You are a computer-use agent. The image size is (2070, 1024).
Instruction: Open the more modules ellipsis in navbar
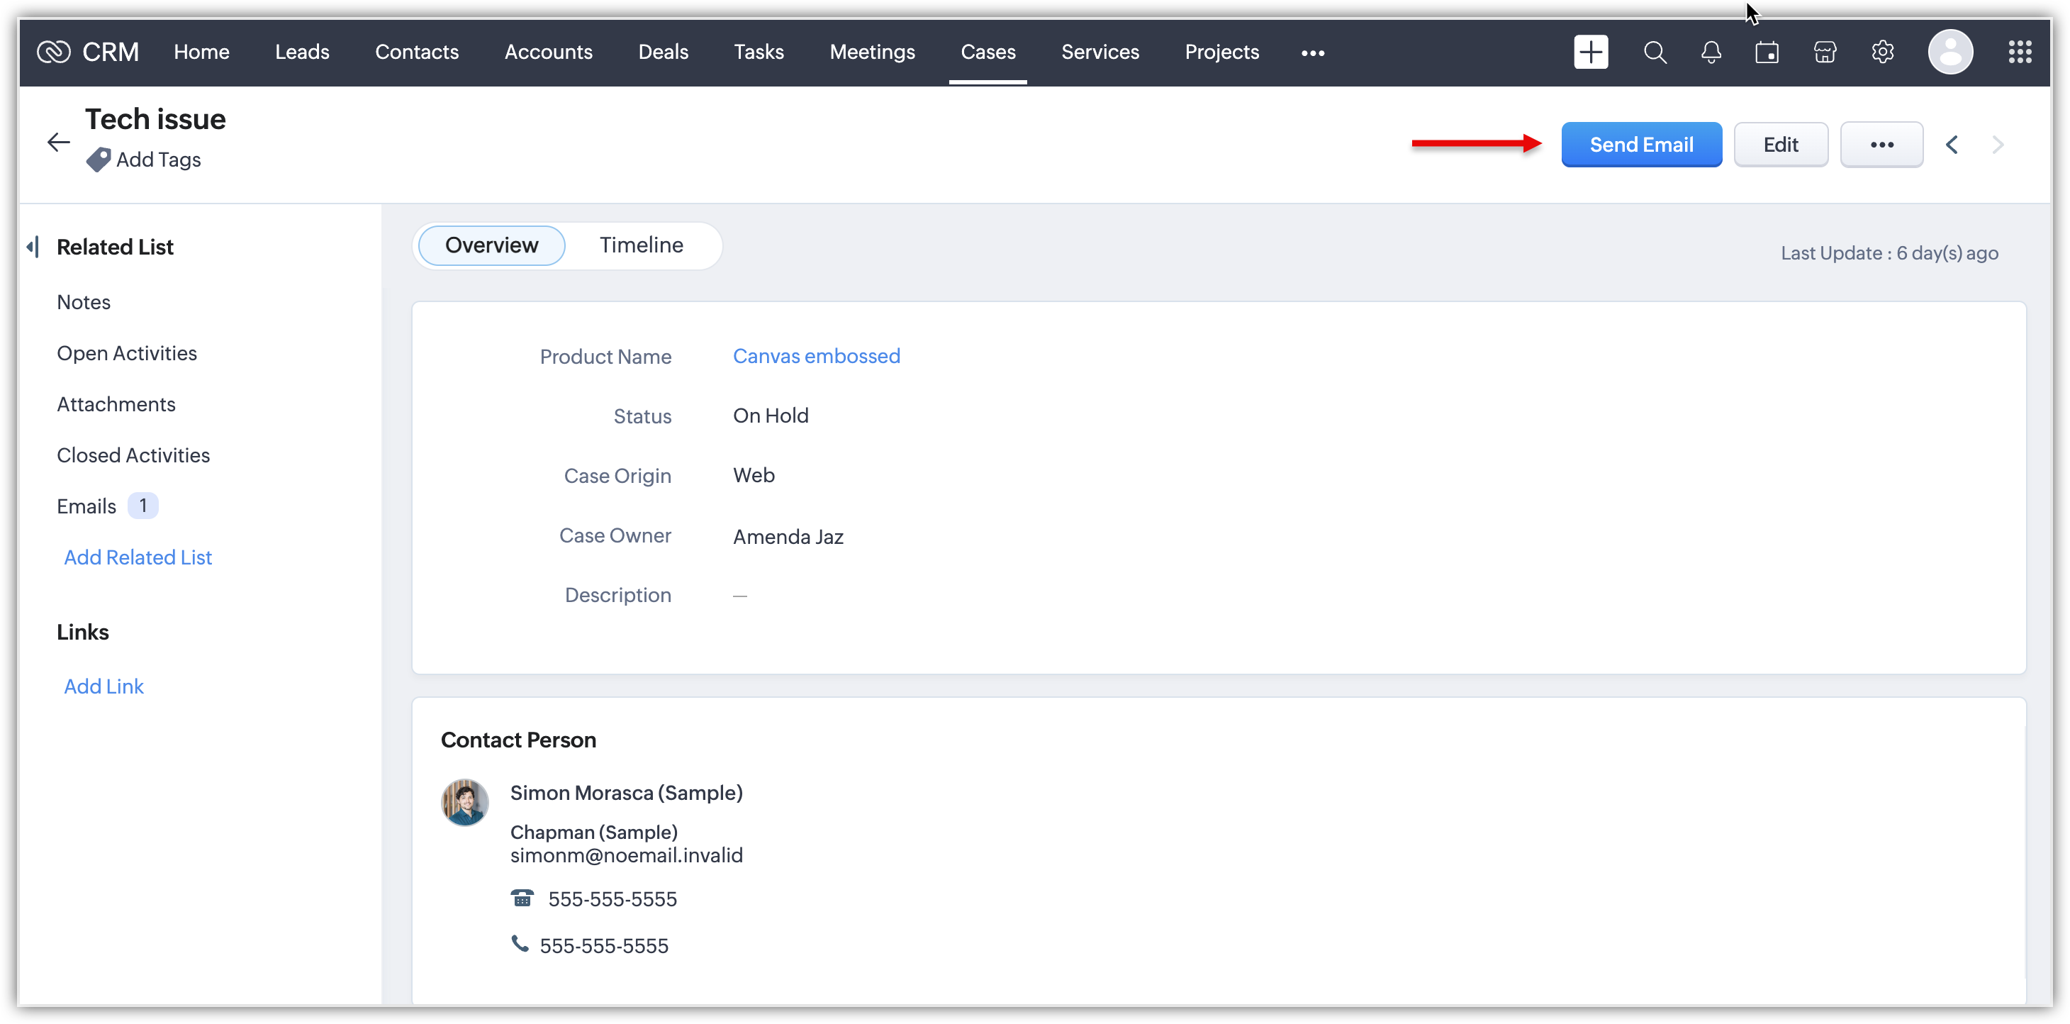tap(1312, 53)
